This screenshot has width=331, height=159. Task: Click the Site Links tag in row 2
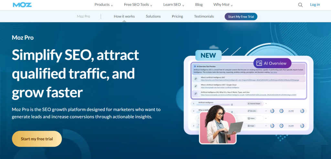coord(252,111)
